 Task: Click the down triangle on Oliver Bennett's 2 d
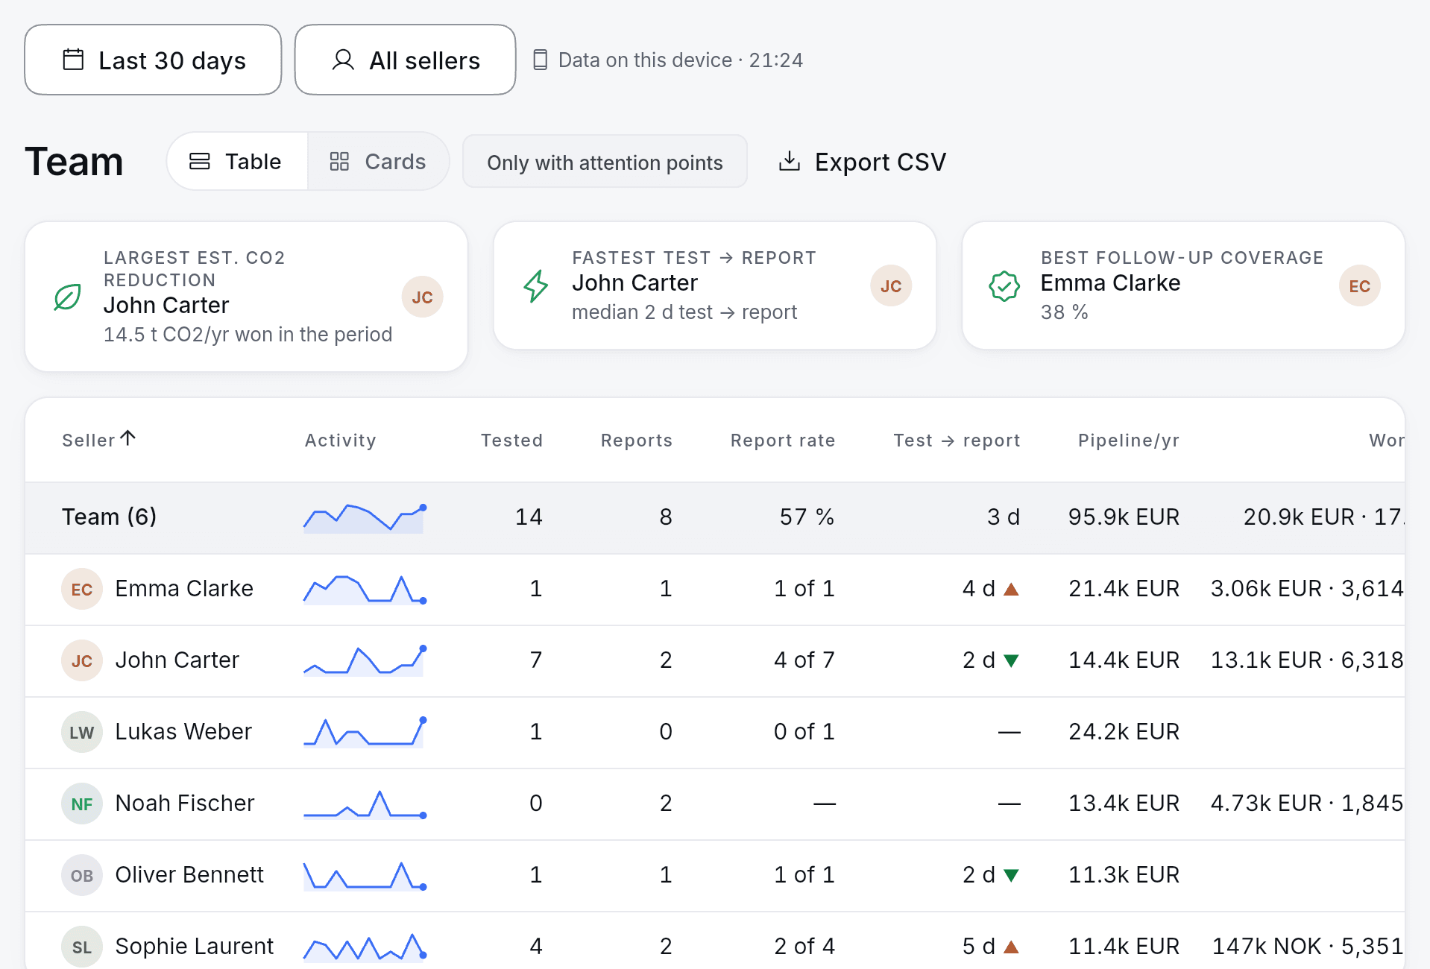click(x=1011, y=875)
